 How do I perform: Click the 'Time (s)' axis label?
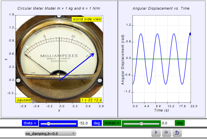click(x=161, y=110)
